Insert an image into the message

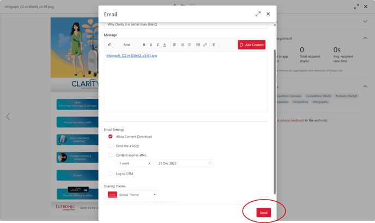coord(198,45)
